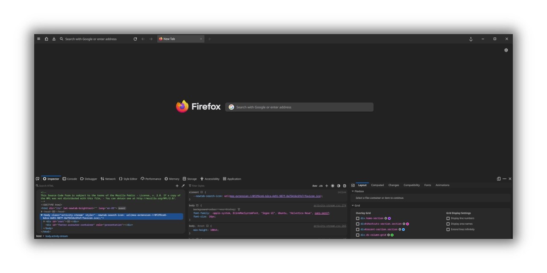Go back with the left arrow
This screenshot has width=547, height=273.
tap(143, 39)
